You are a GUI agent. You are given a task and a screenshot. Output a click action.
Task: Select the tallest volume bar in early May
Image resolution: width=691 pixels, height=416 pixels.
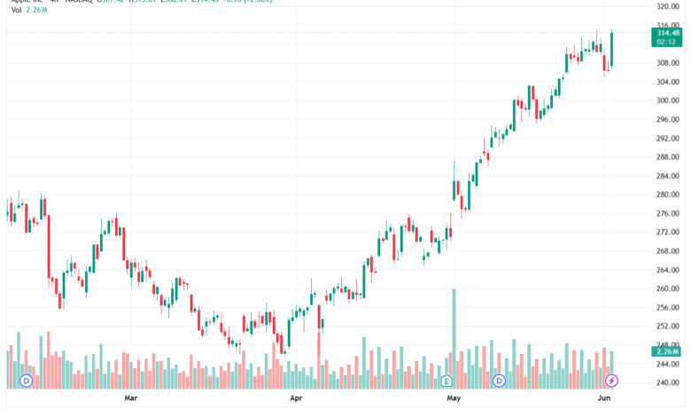(x=454, y=338)
